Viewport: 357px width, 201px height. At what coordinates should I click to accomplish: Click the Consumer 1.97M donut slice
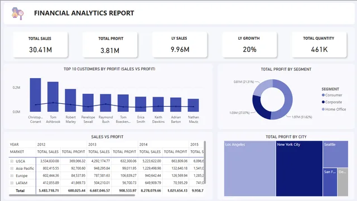tap(288, 100)
